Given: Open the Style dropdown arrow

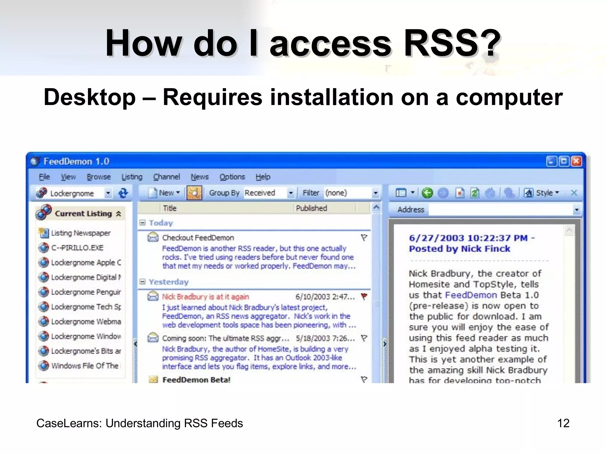Looking at the screenshot, I should (x=557, y=193).
